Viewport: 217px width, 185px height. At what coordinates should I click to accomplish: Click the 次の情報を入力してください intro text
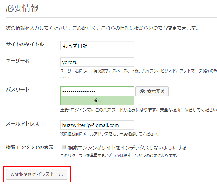coord(102,28)
